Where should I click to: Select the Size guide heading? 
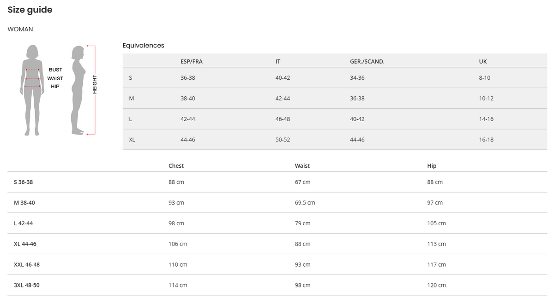click(30, 10)
